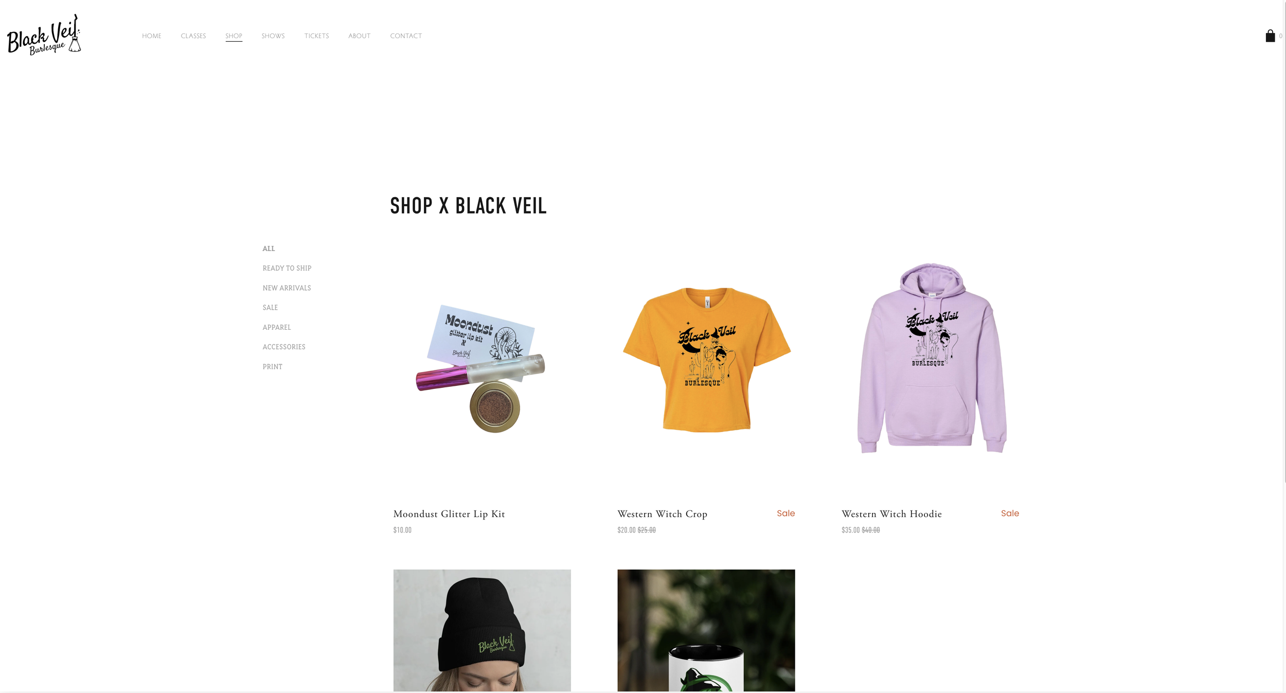Filter by Apparel category
Image resolution: width=1286 pixels, height=693 pixels.
point(277,327)
